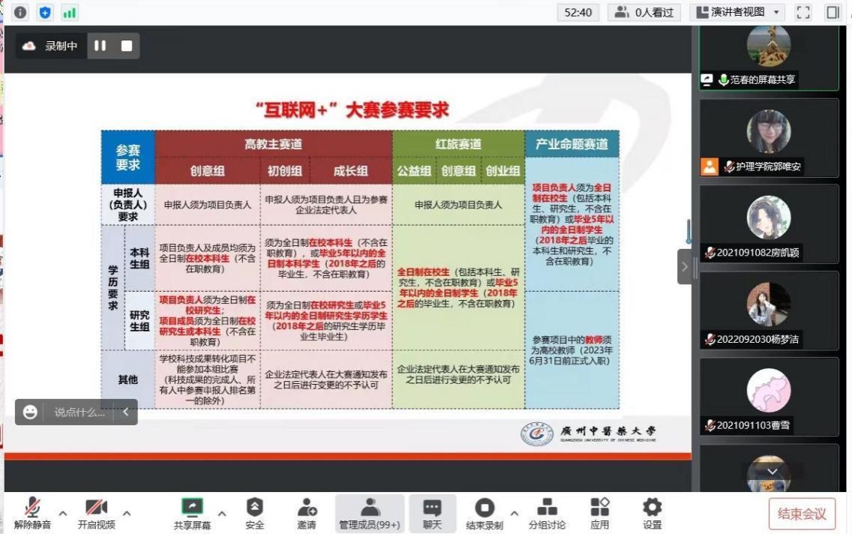Open emoji picker in chat bar

coord(30,412)
